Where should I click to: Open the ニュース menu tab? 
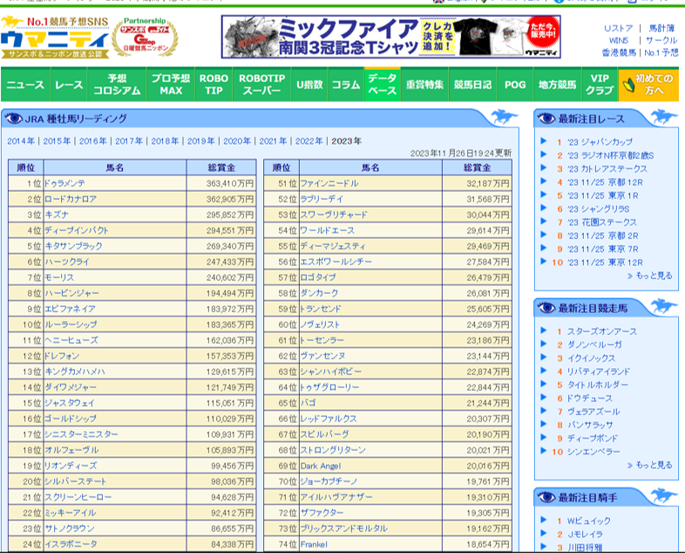pos(25,85)
